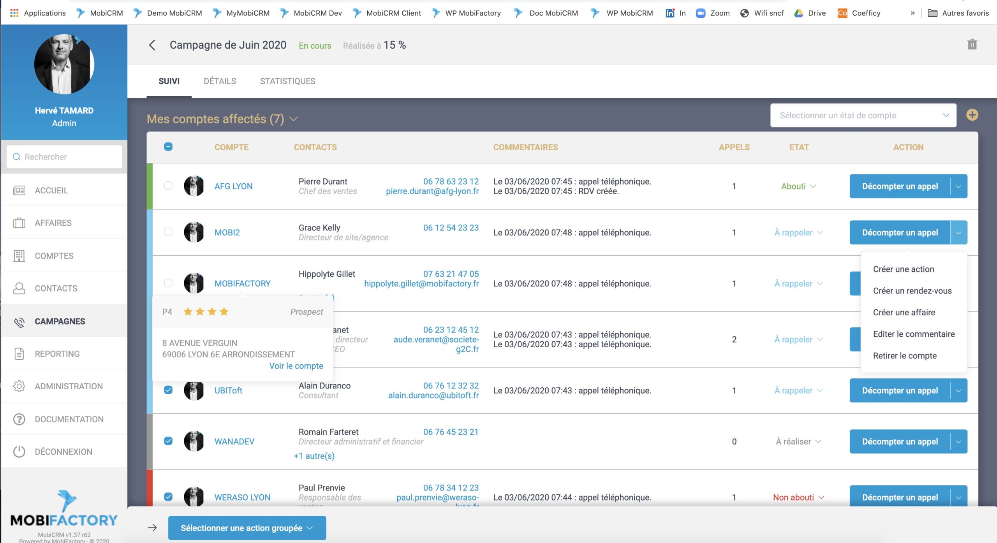997x543 pixels.
Task: Open 'Sélectionner une action groupée' dropdown
Action: [x=247, y=528]
